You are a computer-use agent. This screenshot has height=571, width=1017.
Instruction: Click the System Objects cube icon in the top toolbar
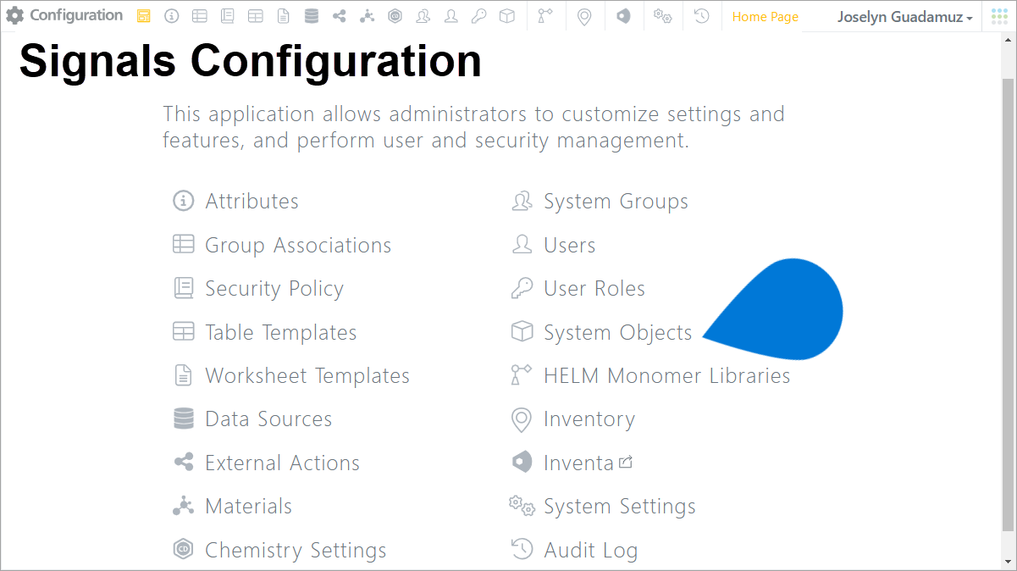click(x=506, y=16)
